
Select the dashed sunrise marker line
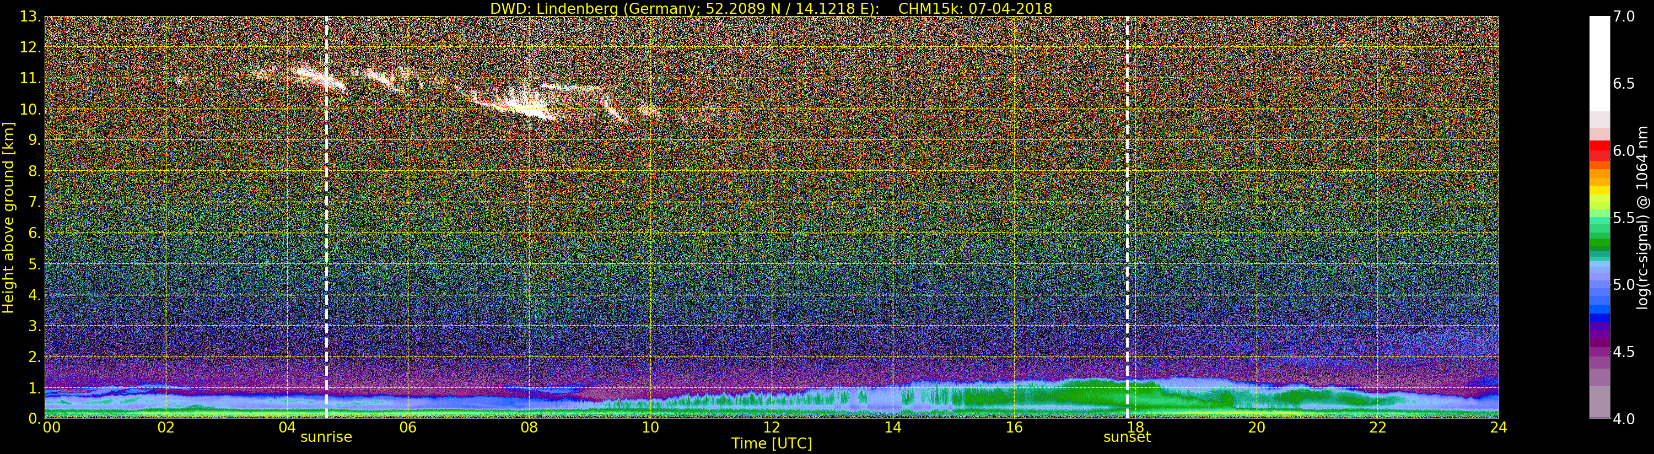326,217
